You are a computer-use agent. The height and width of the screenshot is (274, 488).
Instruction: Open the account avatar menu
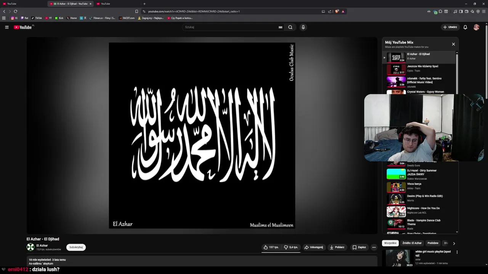(476, 27)
